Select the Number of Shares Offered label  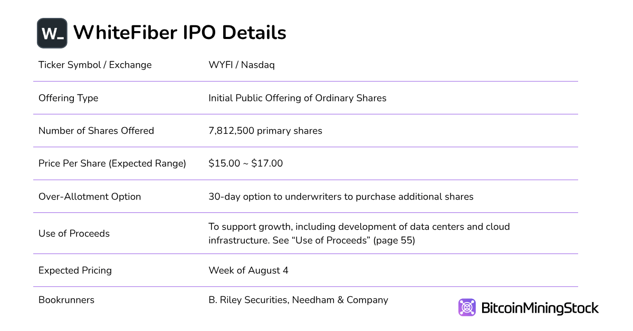tap(96, 131)
